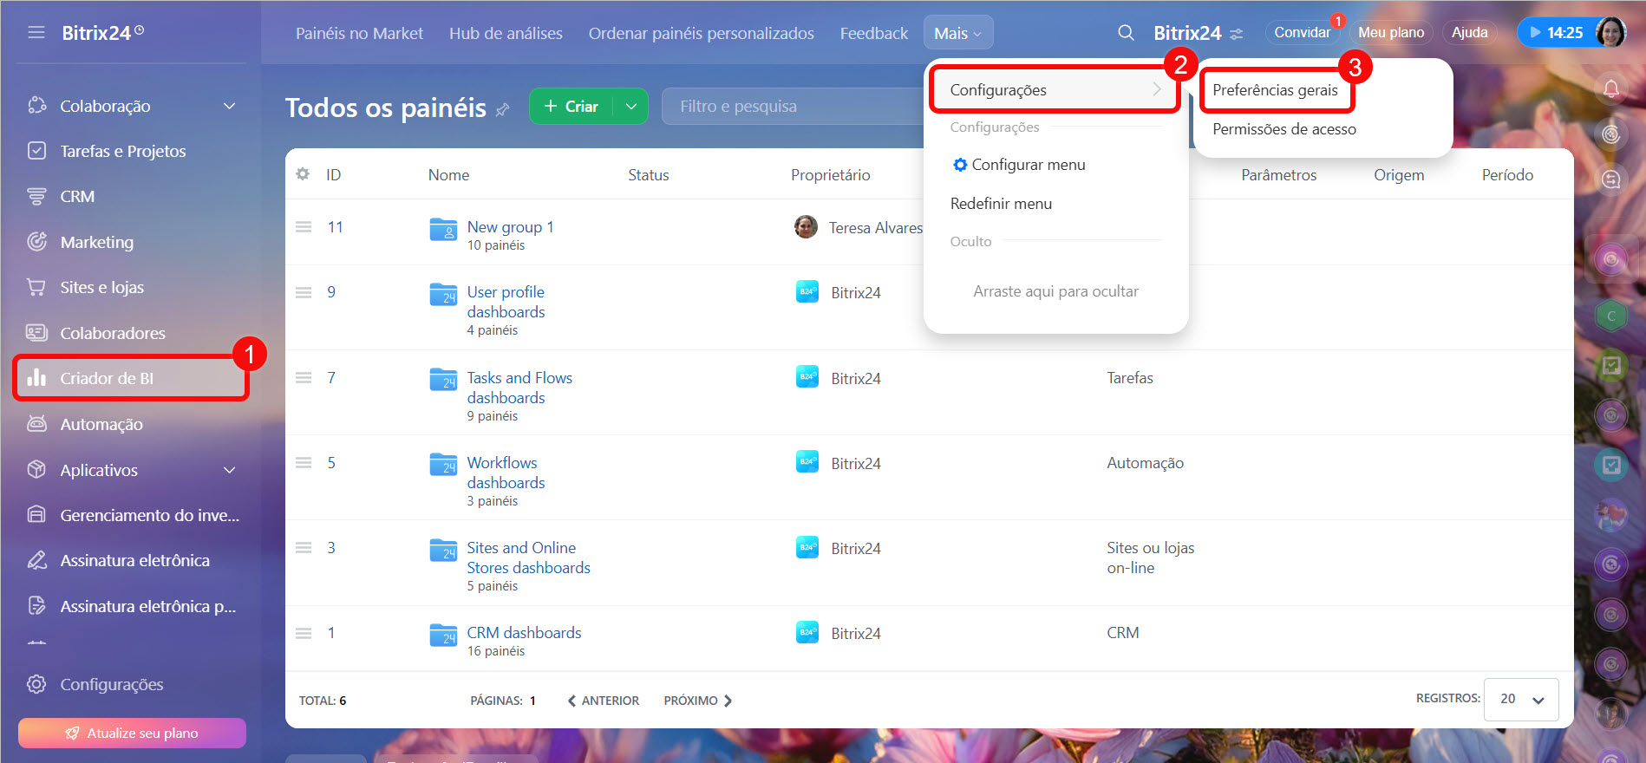The height and width of the screenshot is (763, 1646).
Task: Open the search magnifier icon in header
Action: (x=1126, y=33)
